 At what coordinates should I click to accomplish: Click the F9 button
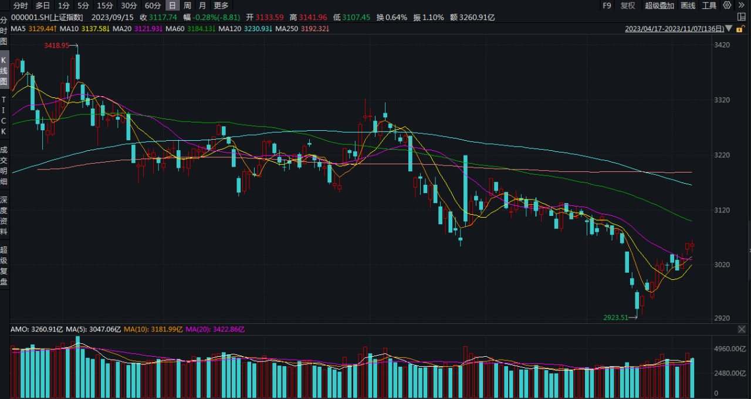(x=607, y=5)
